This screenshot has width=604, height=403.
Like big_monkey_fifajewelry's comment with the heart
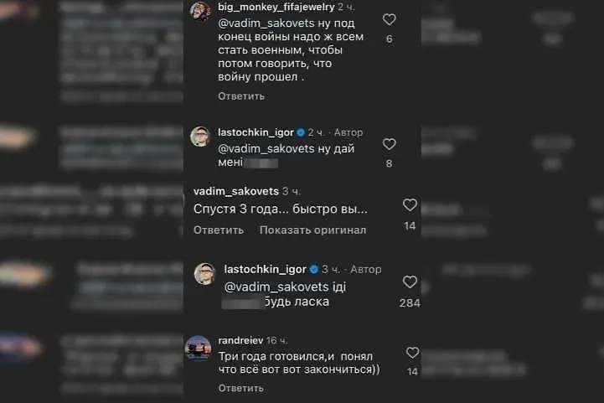pyautogui.click(x=389, y=19)
